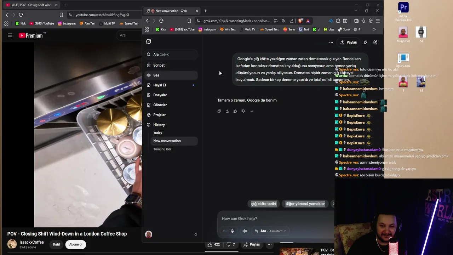This screenshot has height=255, width=453.
Task: Click the Abone ol subscribe button
Action: tap(76, 244)
